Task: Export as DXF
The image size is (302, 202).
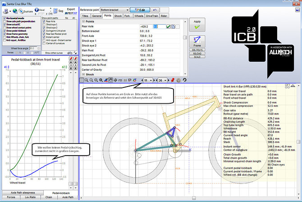Action: [x=75, y=13]
